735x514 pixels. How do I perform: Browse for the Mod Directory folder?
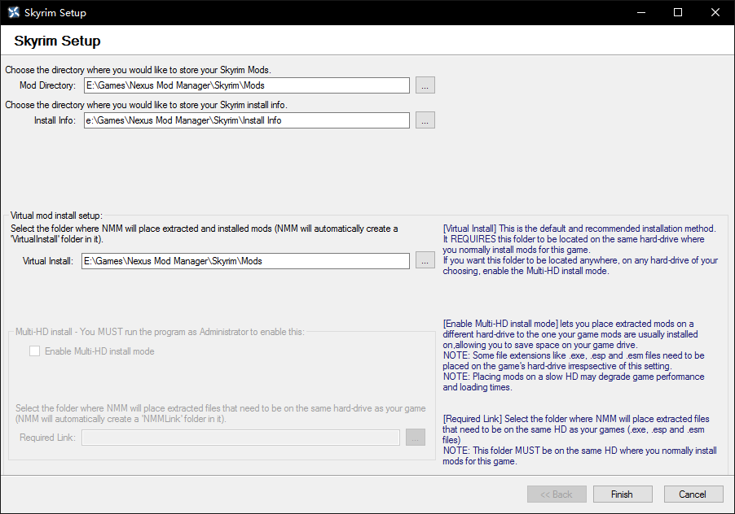(425, 85)
